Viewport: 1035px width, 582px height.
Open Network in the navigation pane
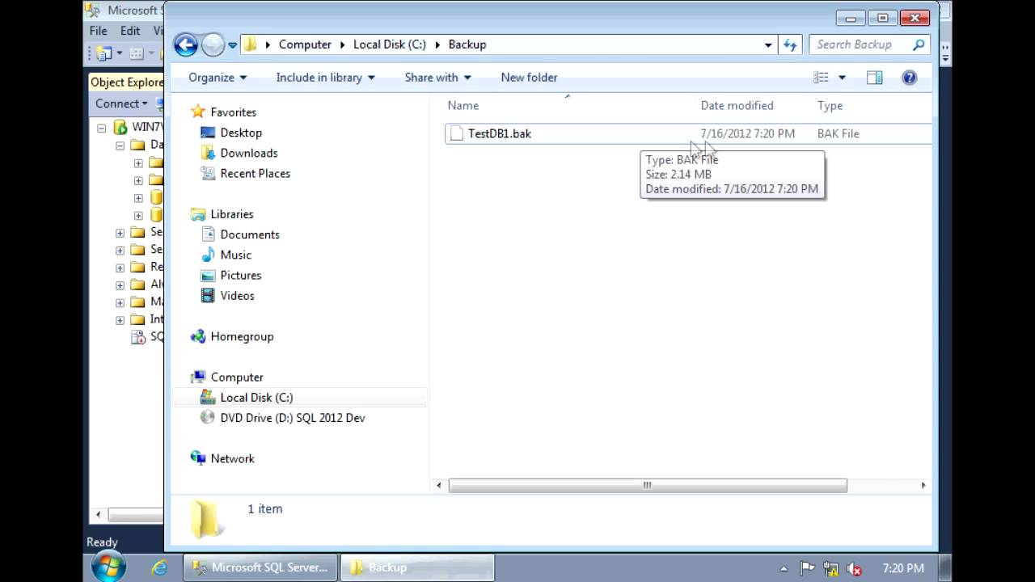click(x=232, y=458)
